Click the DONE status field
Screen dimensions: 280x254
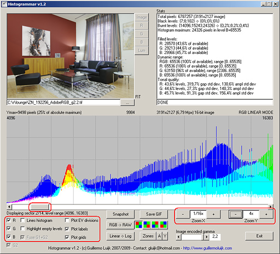215,102
